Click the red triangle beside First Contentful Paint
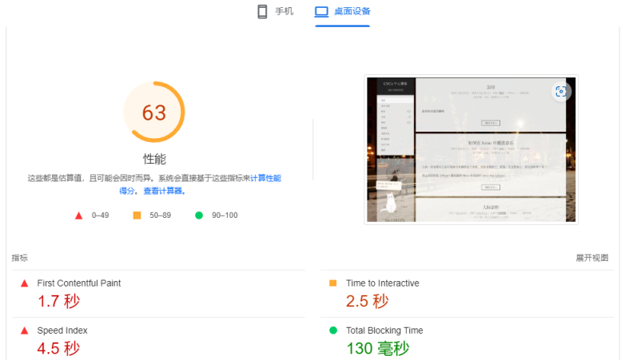The width and height of the screenshot is (625, 360). (x=24, y=283)
